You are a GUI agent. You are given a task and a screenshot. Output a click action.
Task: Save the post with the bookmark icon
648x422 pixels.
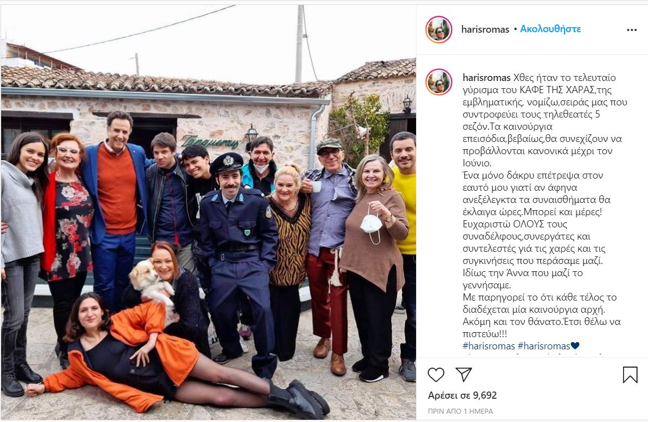point(630,374)
